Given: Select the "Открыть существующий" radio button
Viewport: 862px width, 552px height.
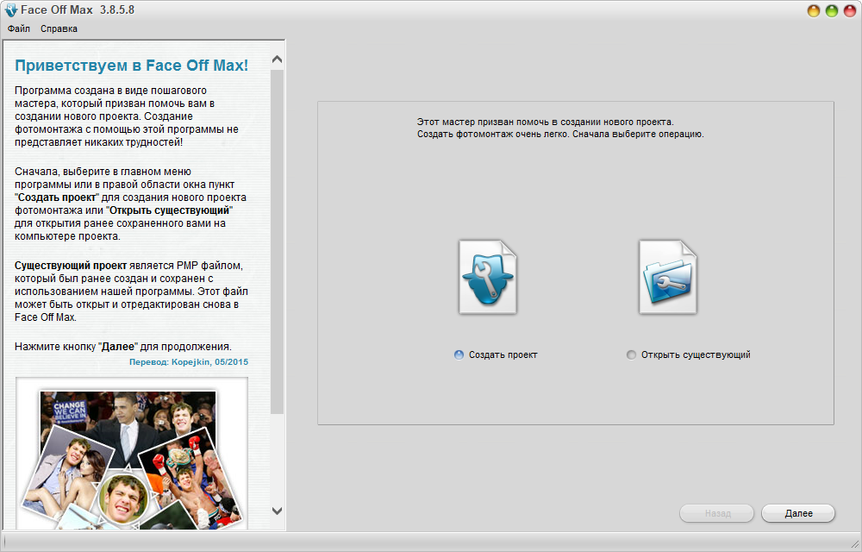Looking at the screenshot, I should 631,354.
